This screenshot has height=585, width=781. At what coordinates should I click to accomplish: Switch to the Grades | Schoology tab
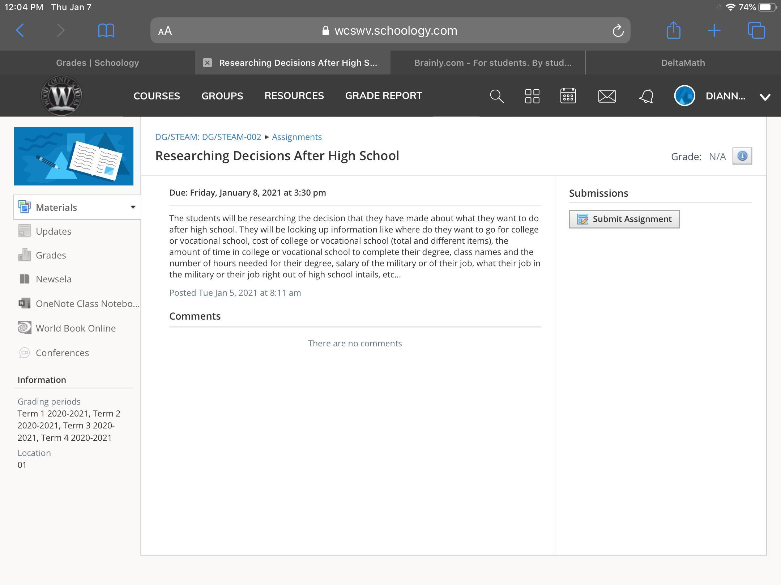tap(97, 63)
